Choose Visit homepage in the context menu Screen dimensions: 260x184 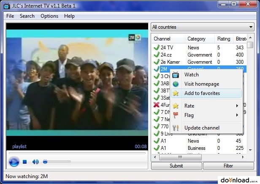[x=206, y=84]
